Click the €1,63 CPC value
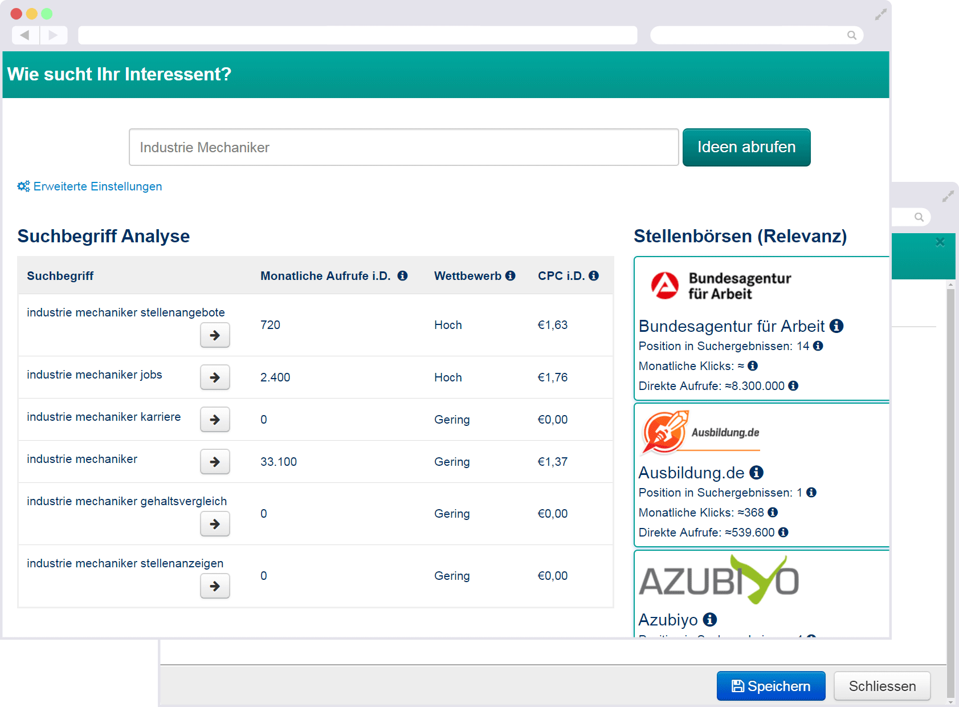Image resolution: width=959 pixels, height=707 pixels. 553,325
